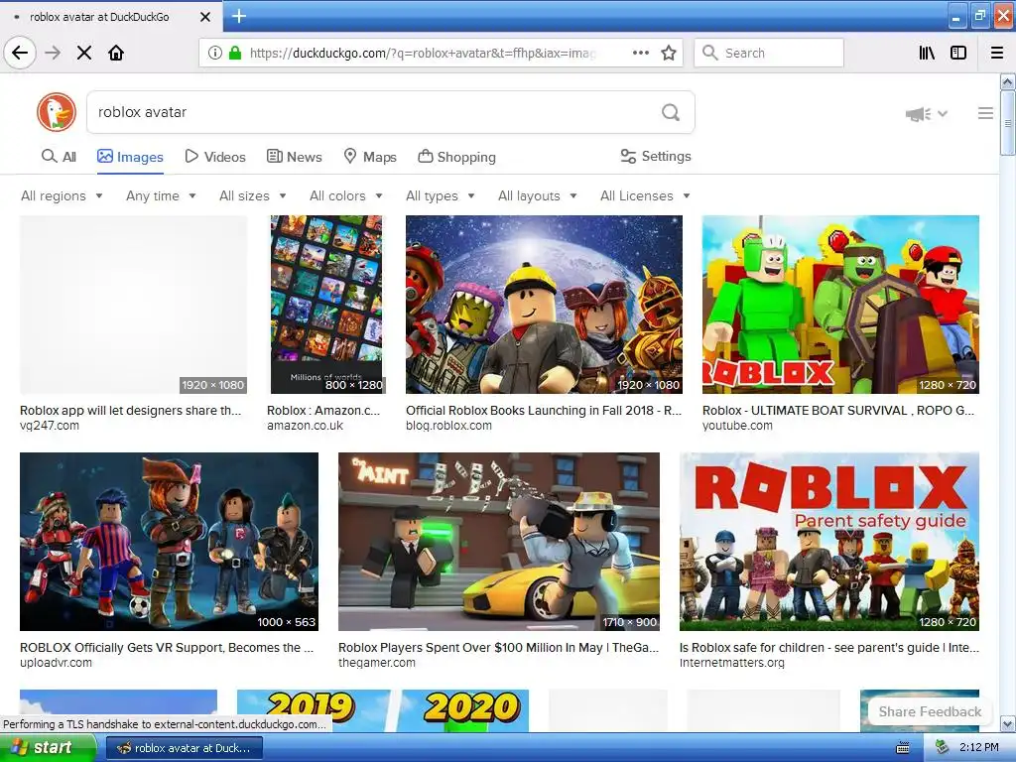Bookmark this page with the star
This screenshot has height=762, width=1016.
pos(669,53)
